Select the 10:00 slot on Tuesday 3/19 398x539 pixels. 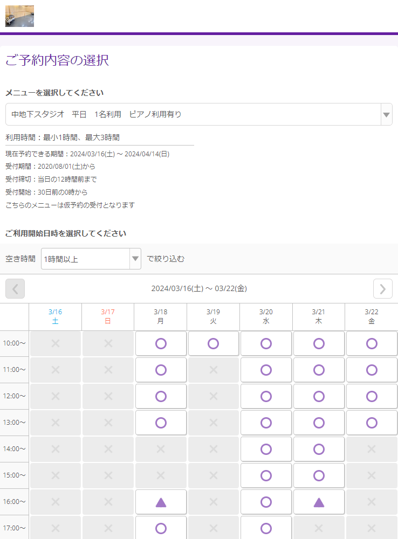tap(214, 343)
